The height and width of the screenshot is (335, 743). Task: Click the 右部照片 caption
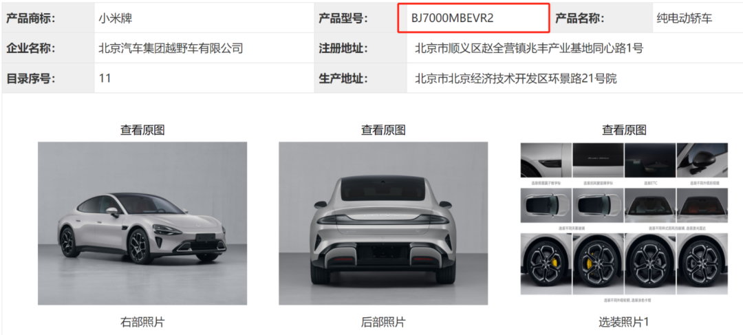coord(142,323)
